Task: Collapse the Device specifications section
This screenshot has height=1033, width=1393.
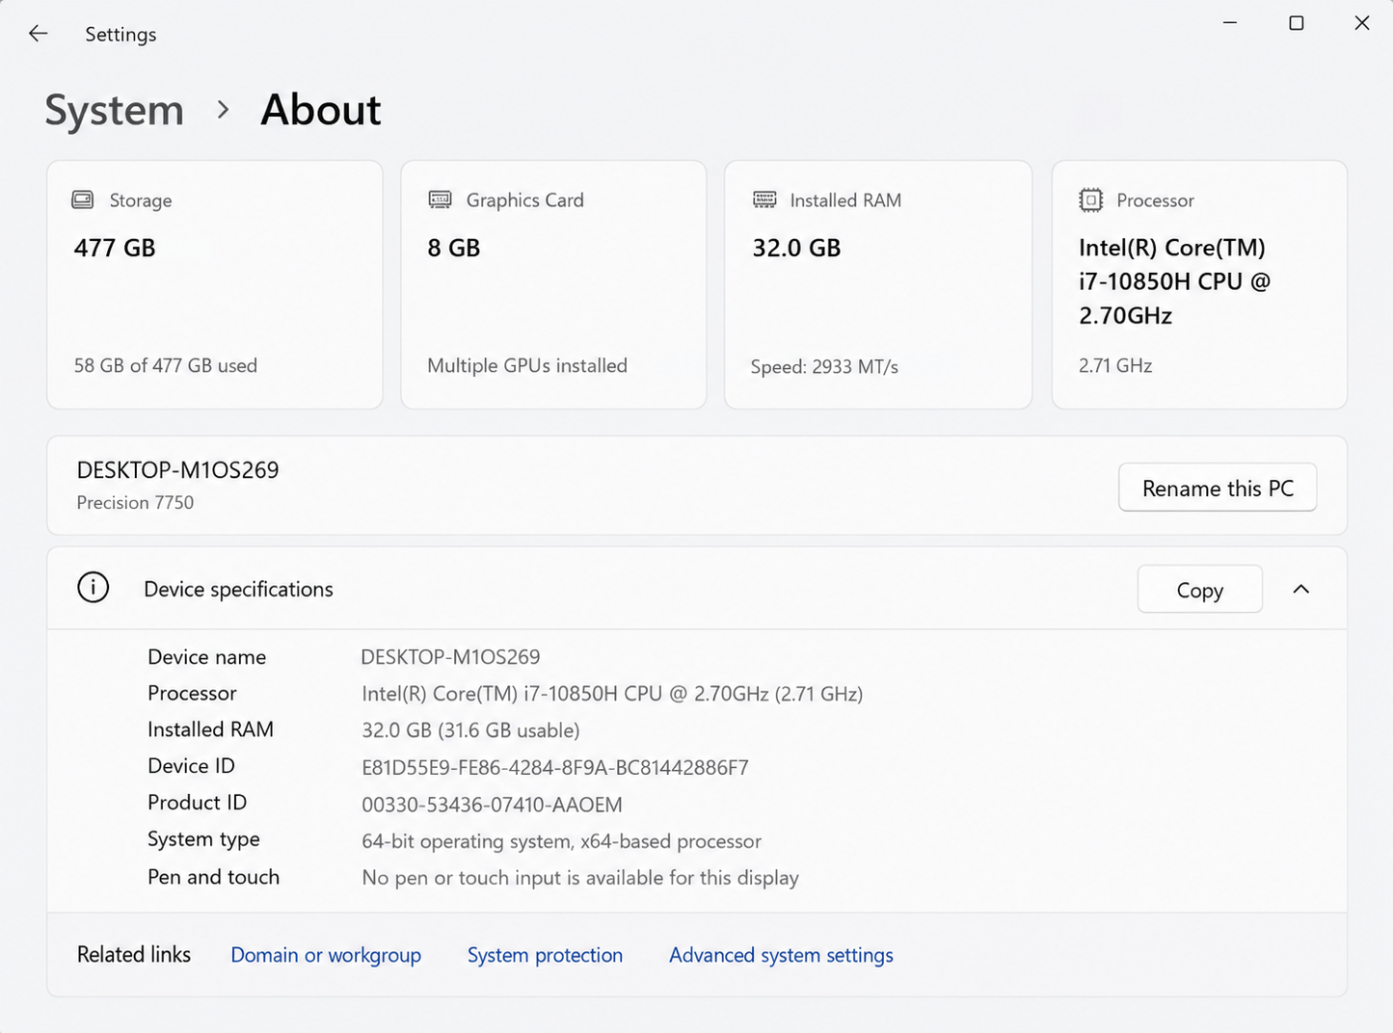Action: pos(1300,589)
